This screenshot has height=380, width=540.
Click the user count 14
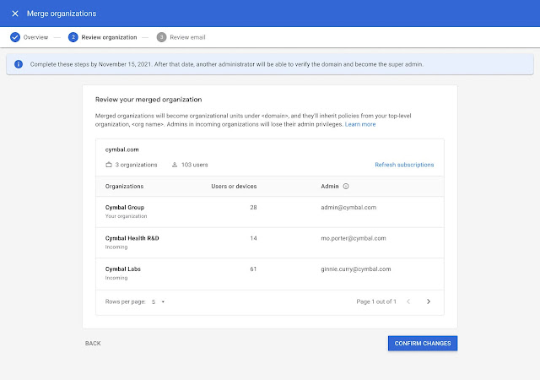point(253,238)
